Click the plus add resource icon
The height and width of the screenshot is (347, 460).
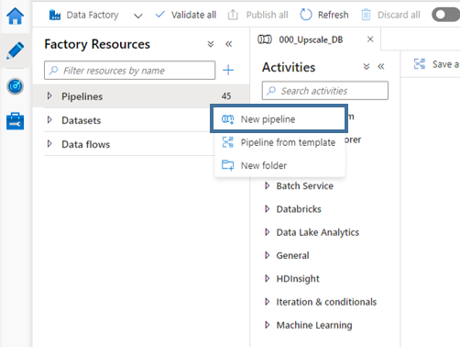(x=228, y=70)
